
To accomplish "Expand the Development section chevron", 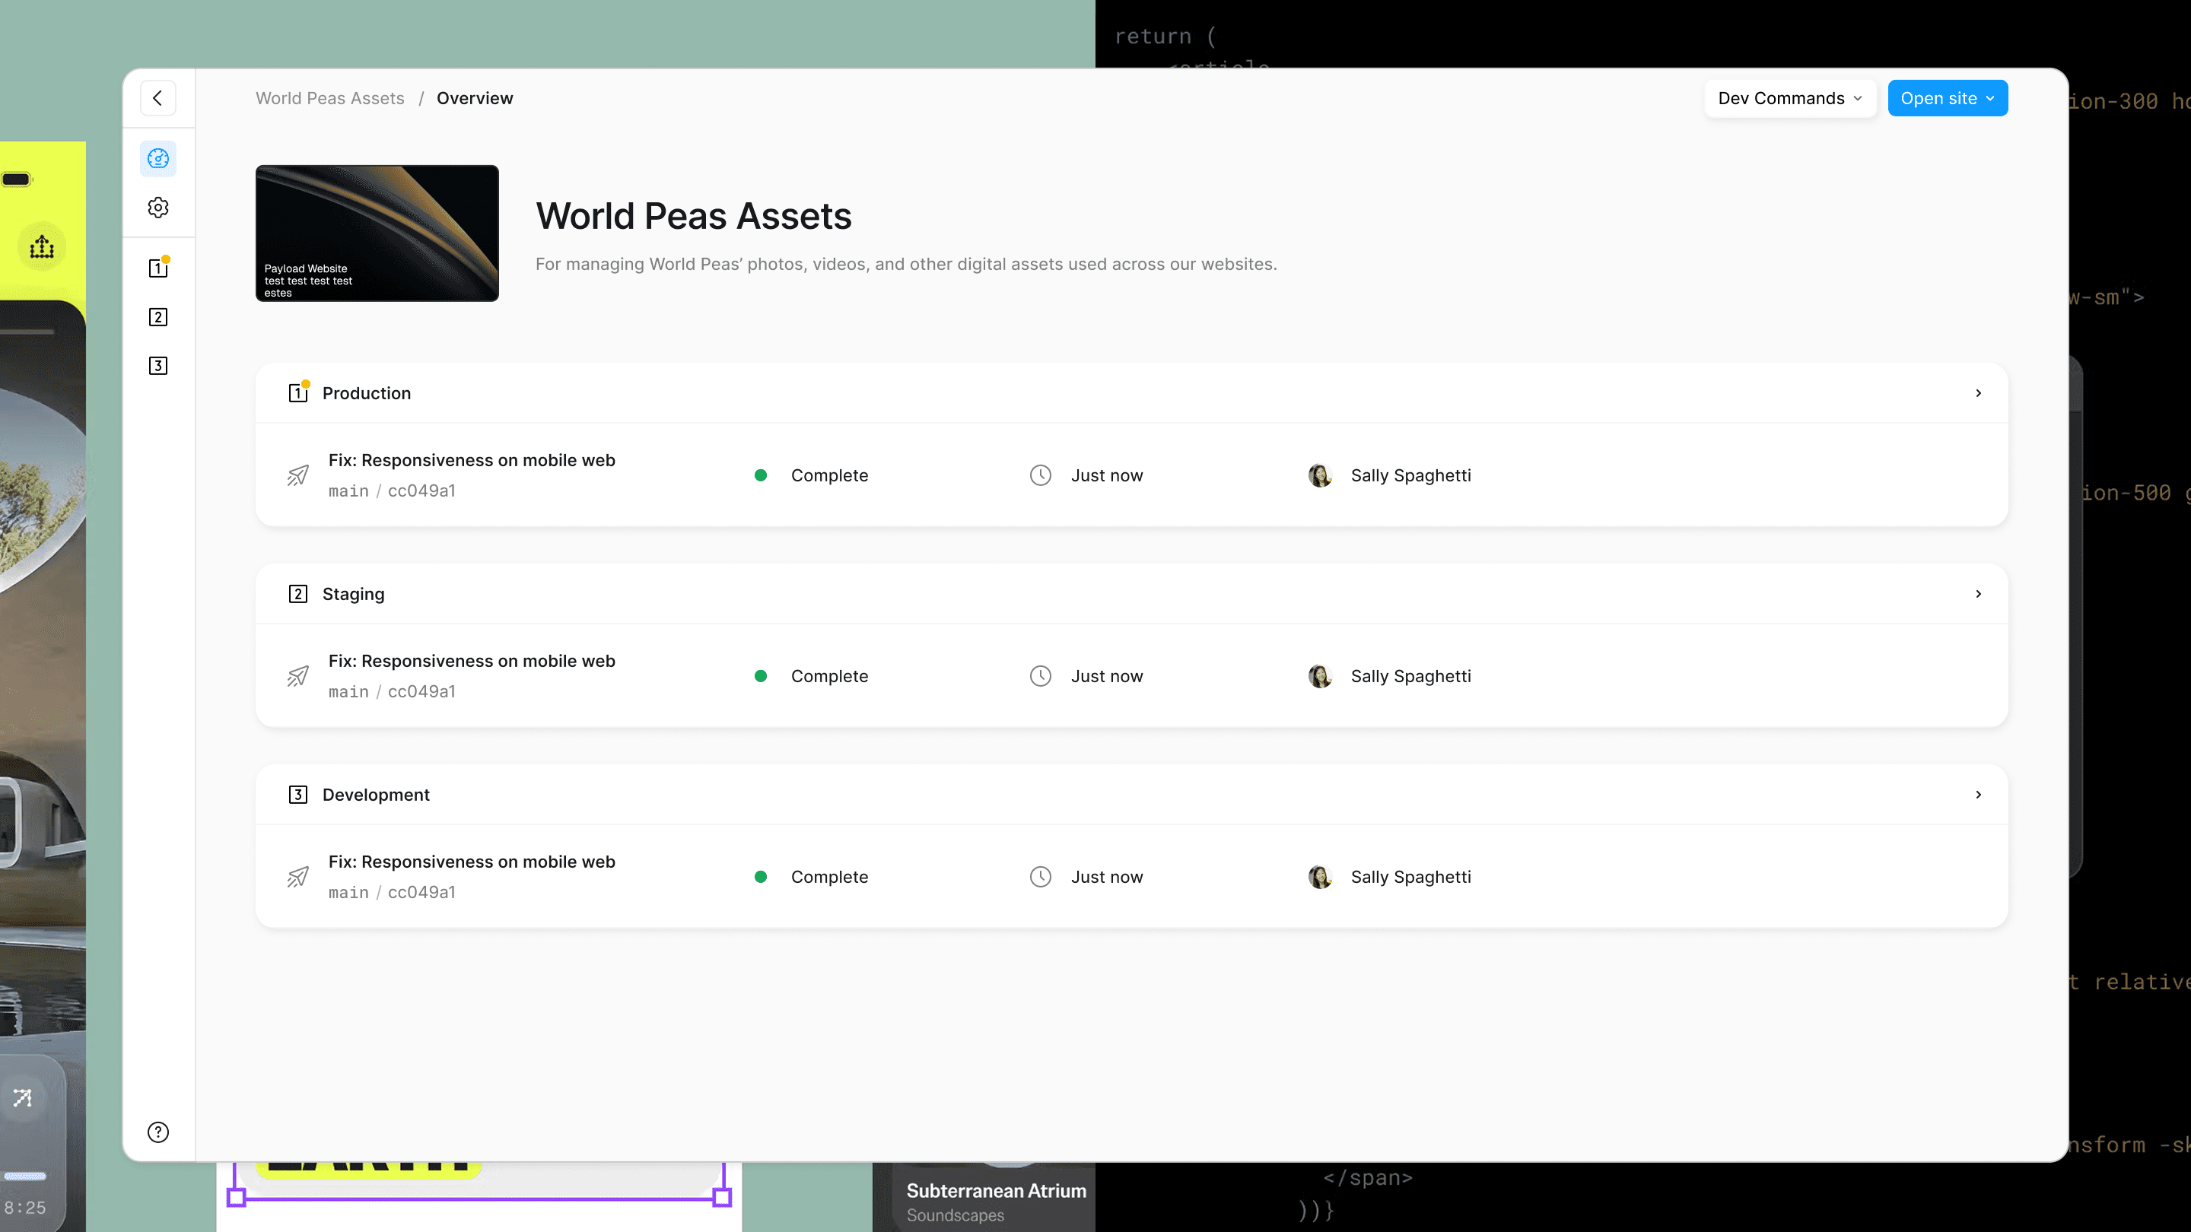I will (1978, 794).
